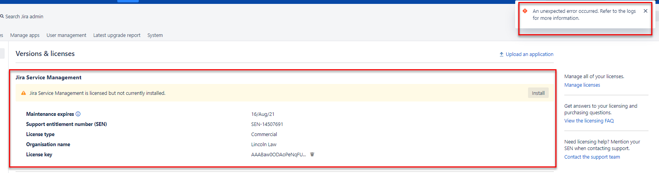Click the search magnifier icon
659x173 pixels.
tap(2, 16)
